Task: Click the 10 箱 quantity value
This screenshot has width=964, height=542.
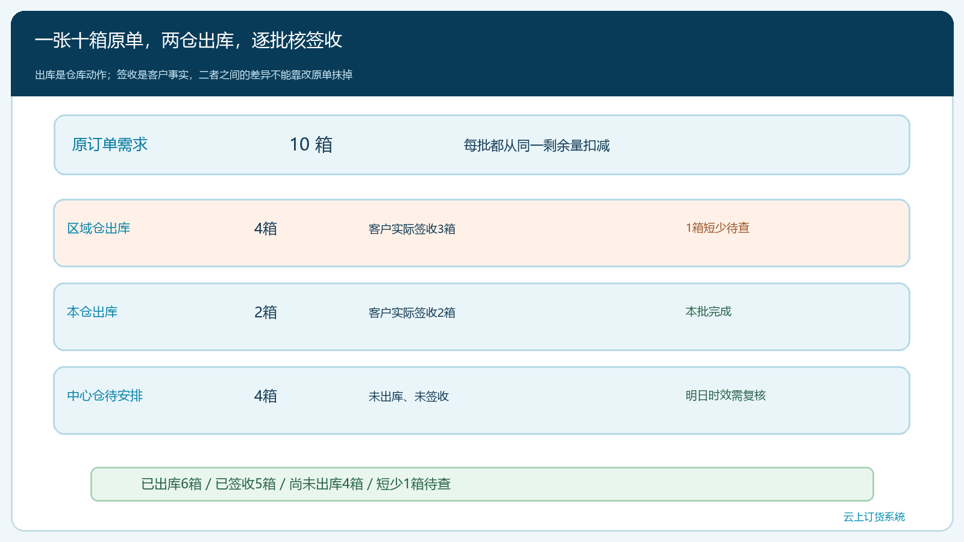Action: [311, 145]
